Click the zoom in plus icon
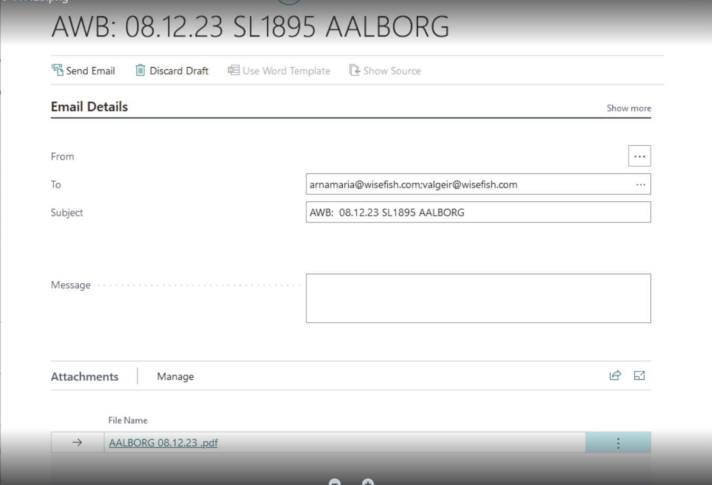 [x=368, y=482]
